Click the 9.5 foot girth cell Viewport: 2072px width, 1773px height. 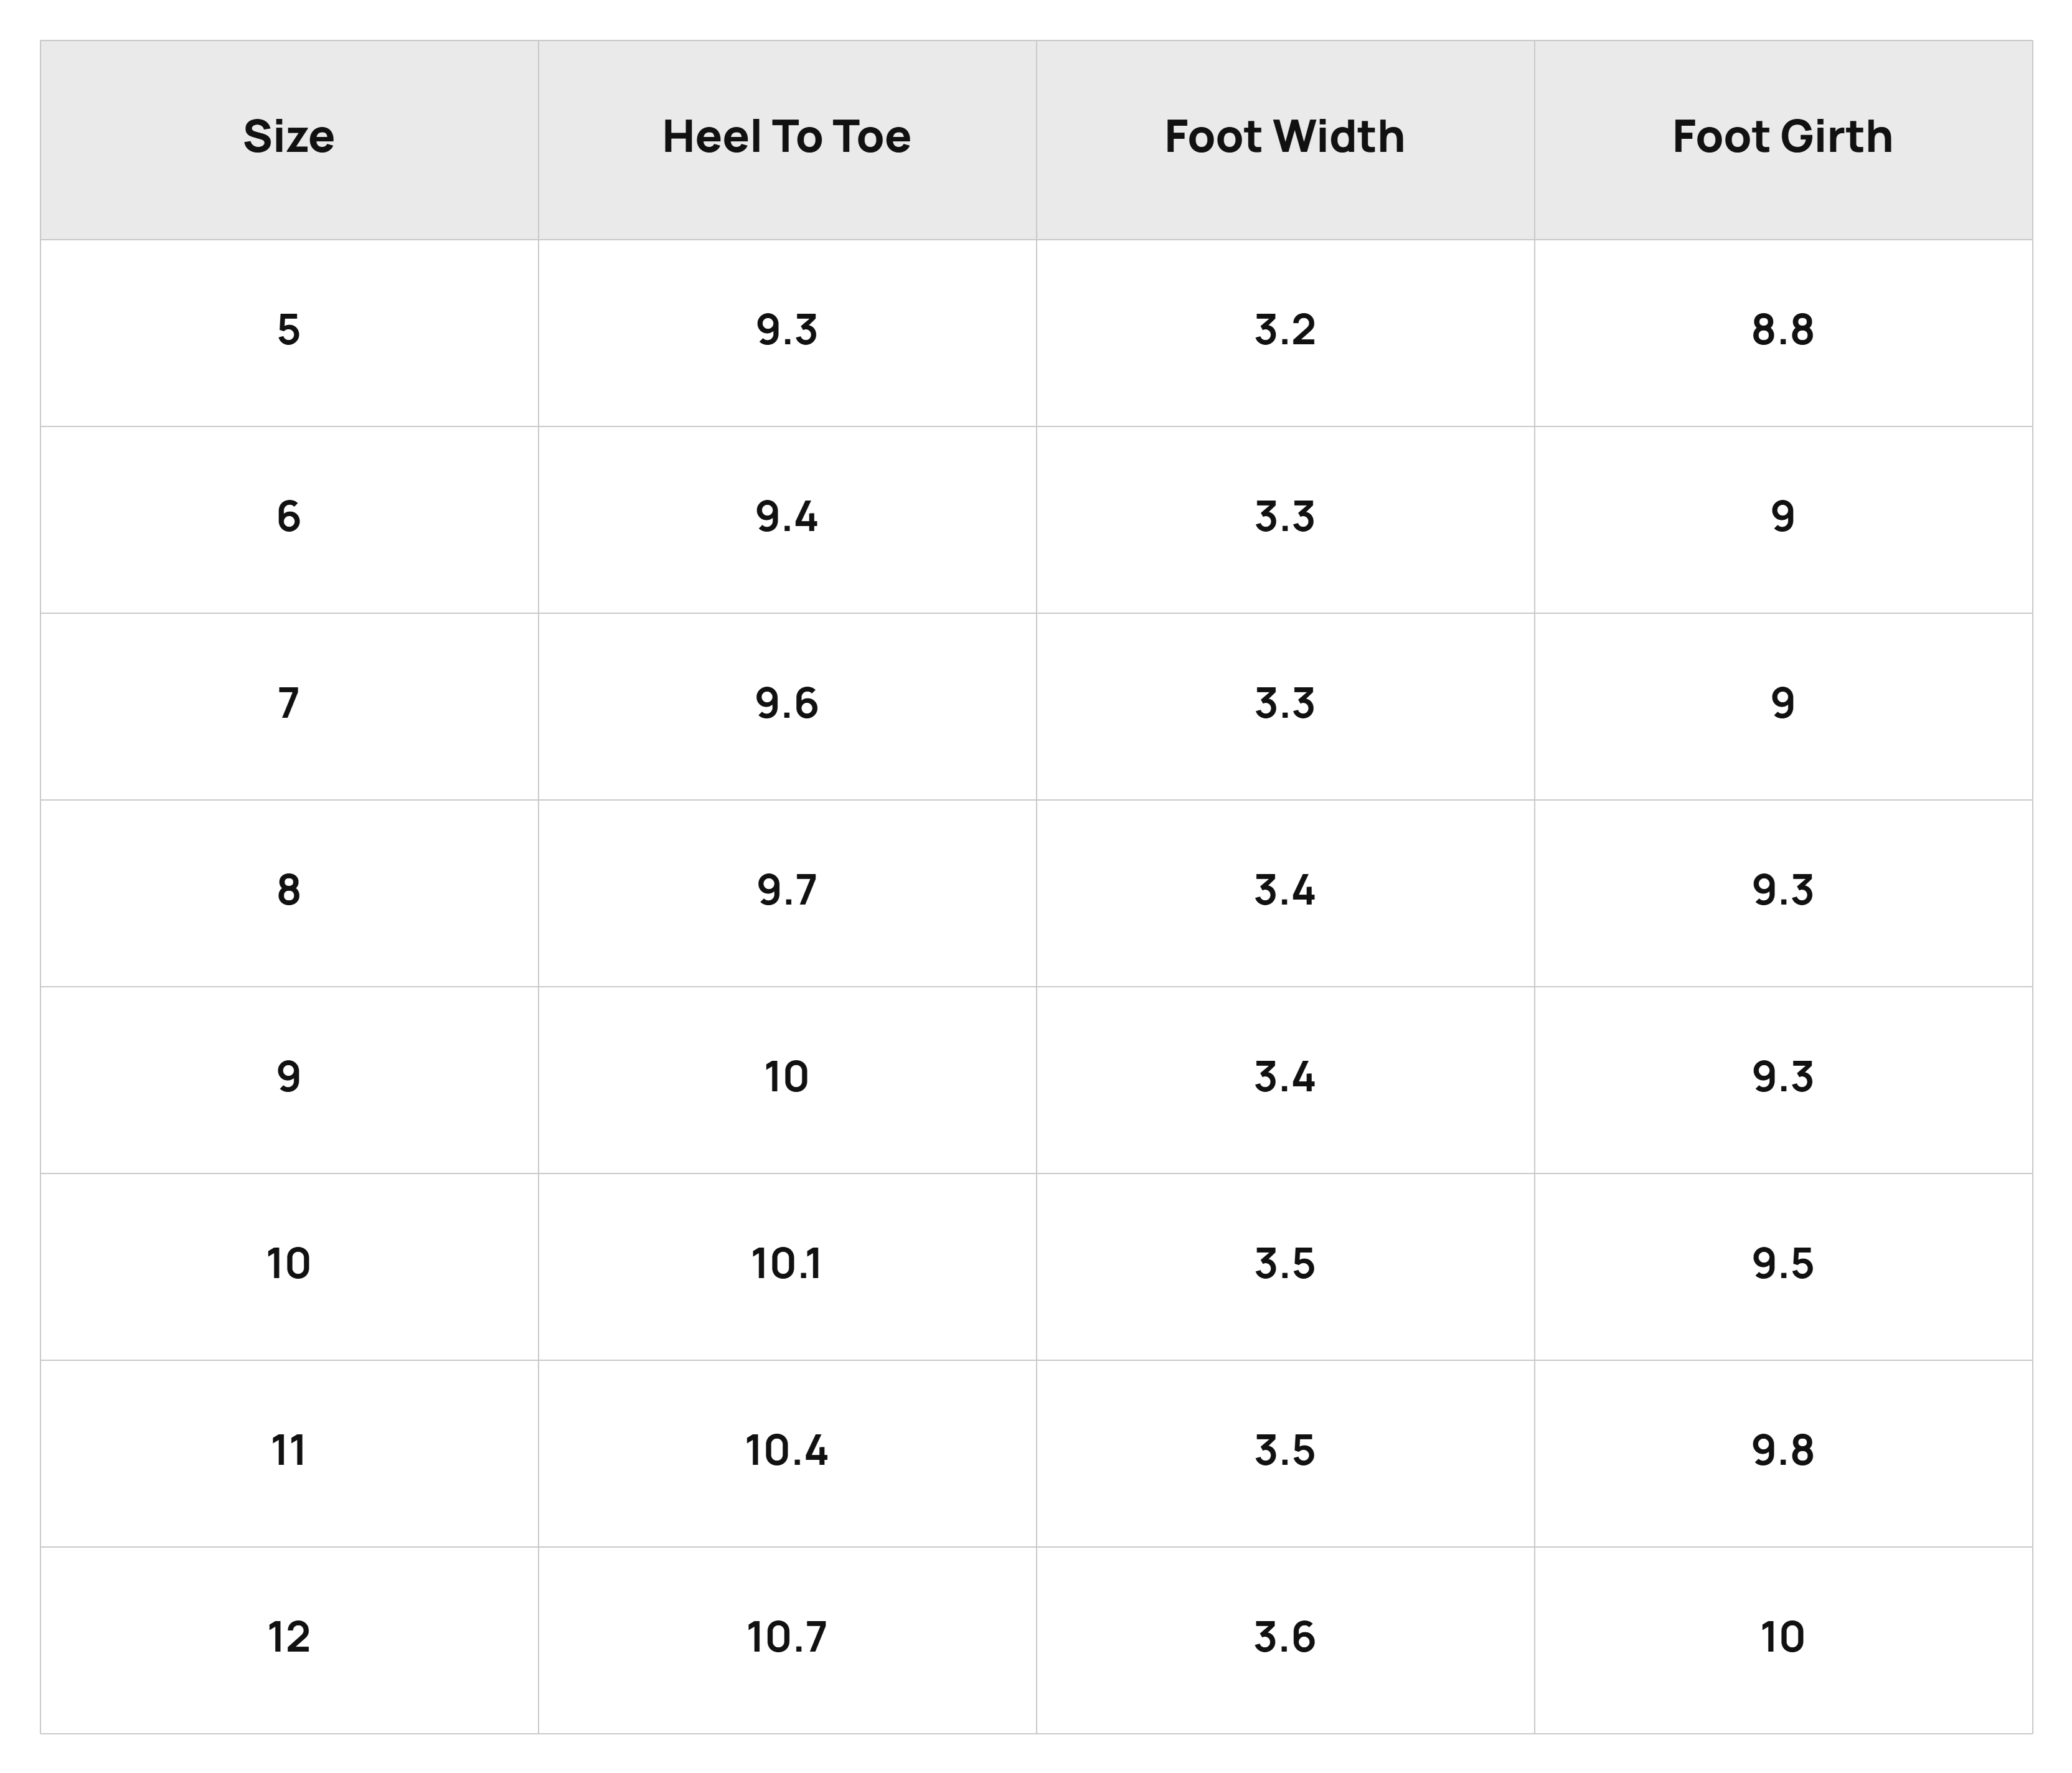point(1783,1264)
